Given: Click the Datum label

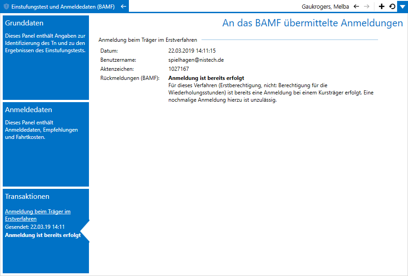Looking at the screenshot, I should 109,51.
